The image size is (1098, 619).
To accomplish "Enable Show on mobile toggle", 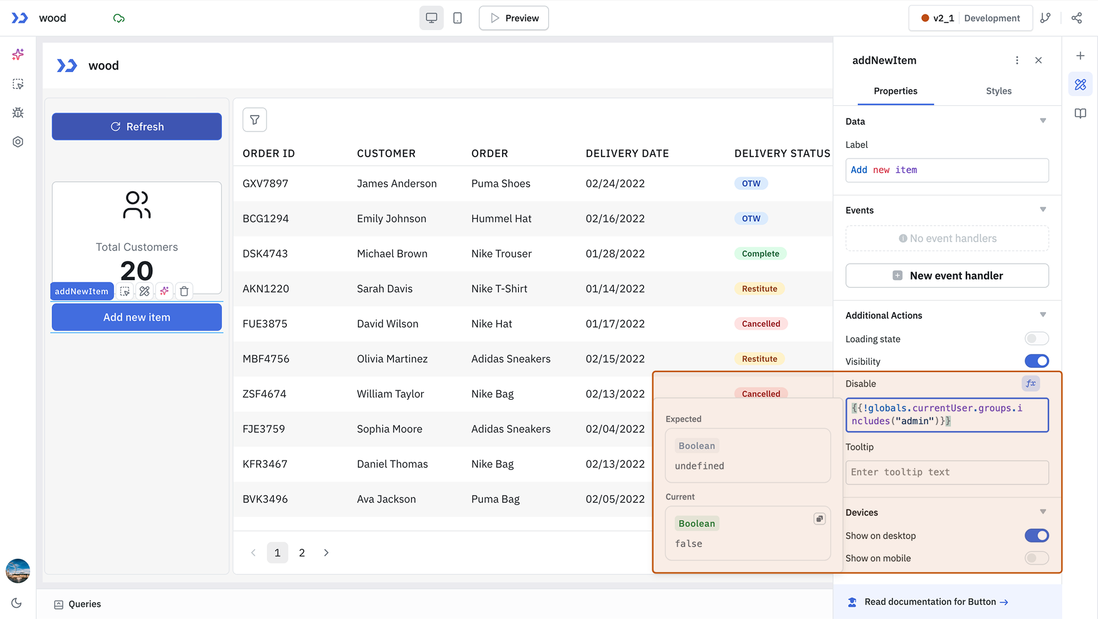I will click(1036, 558).
